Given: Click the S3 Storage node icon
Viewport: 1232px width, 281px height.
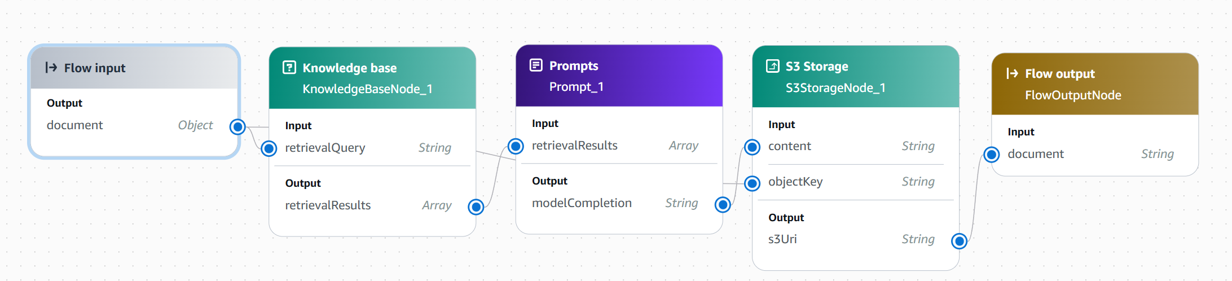Looking at the screenshot, I should tap(772, 66).
